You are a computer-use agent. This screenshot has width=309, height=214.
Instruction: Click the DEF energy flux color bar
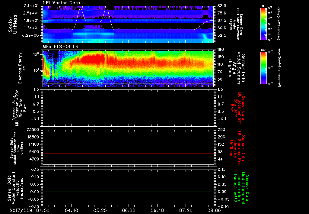click(x=263, y=68)
